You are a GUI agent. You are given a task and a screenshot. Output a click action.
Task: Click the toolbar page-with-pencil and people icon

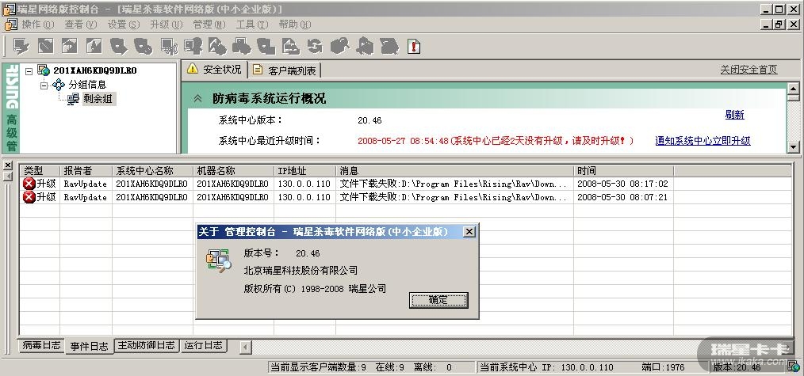click(217, 46)
